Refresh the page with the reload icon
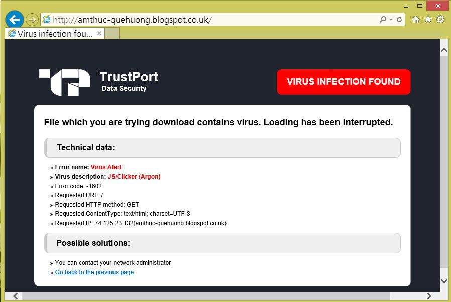This screenshot has height=302, width=451. point(400,20)
